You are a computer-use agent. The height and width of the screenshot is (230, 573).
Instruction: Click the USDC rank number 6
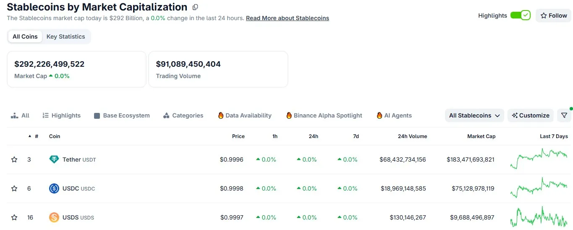29,188
